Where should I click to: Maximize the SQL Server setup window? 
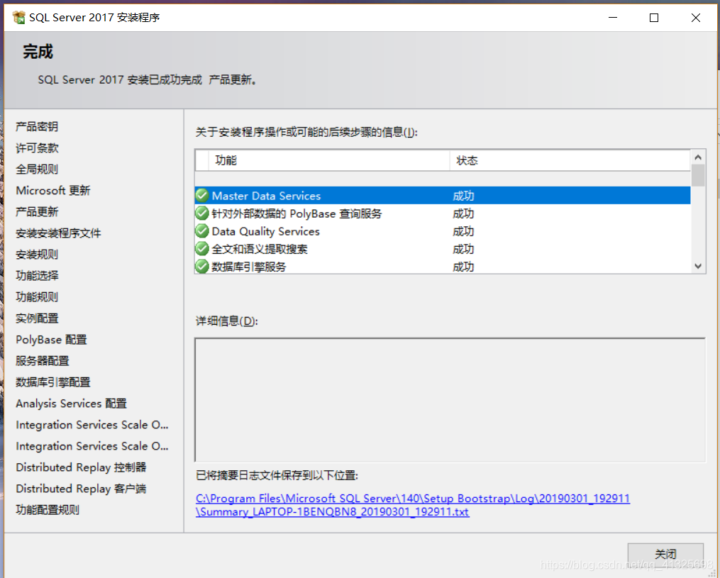coord(654,18)
